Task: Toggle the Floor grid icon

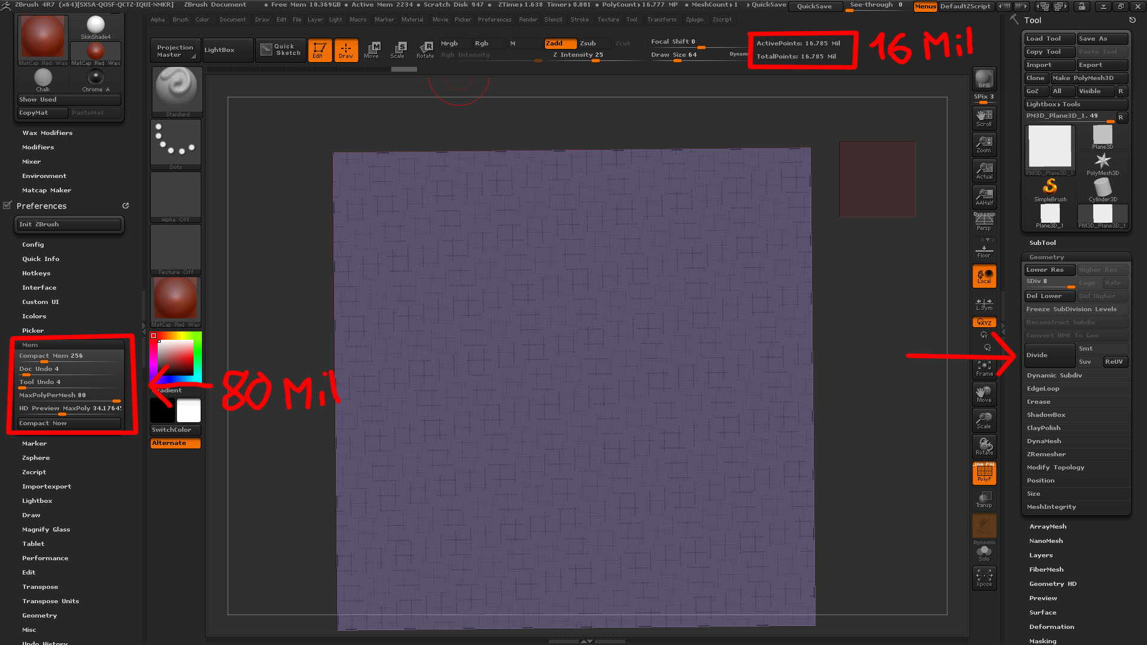Action: click(x=984, y=249)
